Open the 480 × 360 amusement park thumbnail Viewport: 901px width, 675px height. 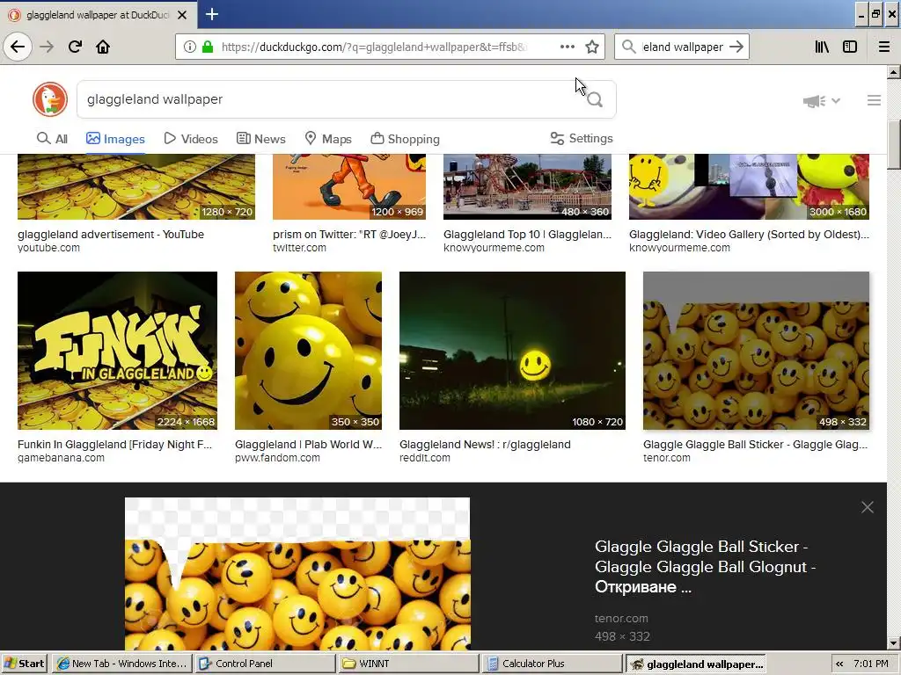pyautogui.click(x=528, y=186)
